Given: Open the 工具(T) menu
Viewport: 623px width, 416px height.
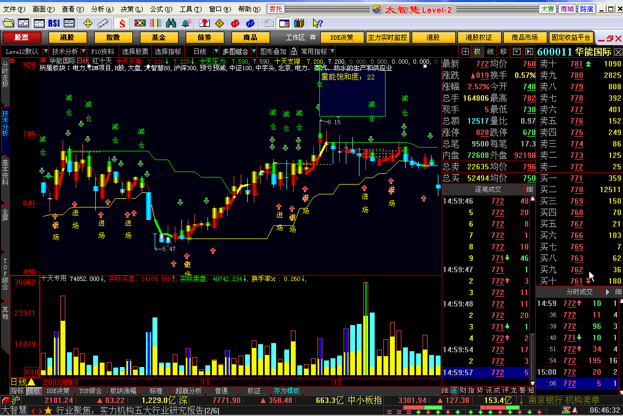Looking at the screenshot, I should (x=190, y=9).
